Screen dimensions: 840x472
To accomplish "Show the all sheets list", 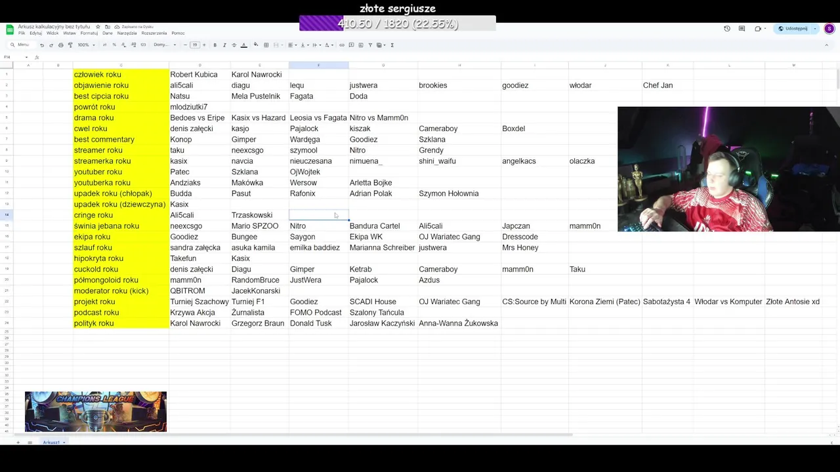I will [30, 442].
